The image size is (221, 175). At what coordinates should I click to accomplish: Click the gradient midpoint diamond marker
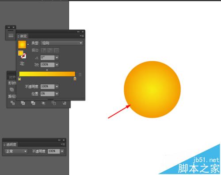click(47, 70)
